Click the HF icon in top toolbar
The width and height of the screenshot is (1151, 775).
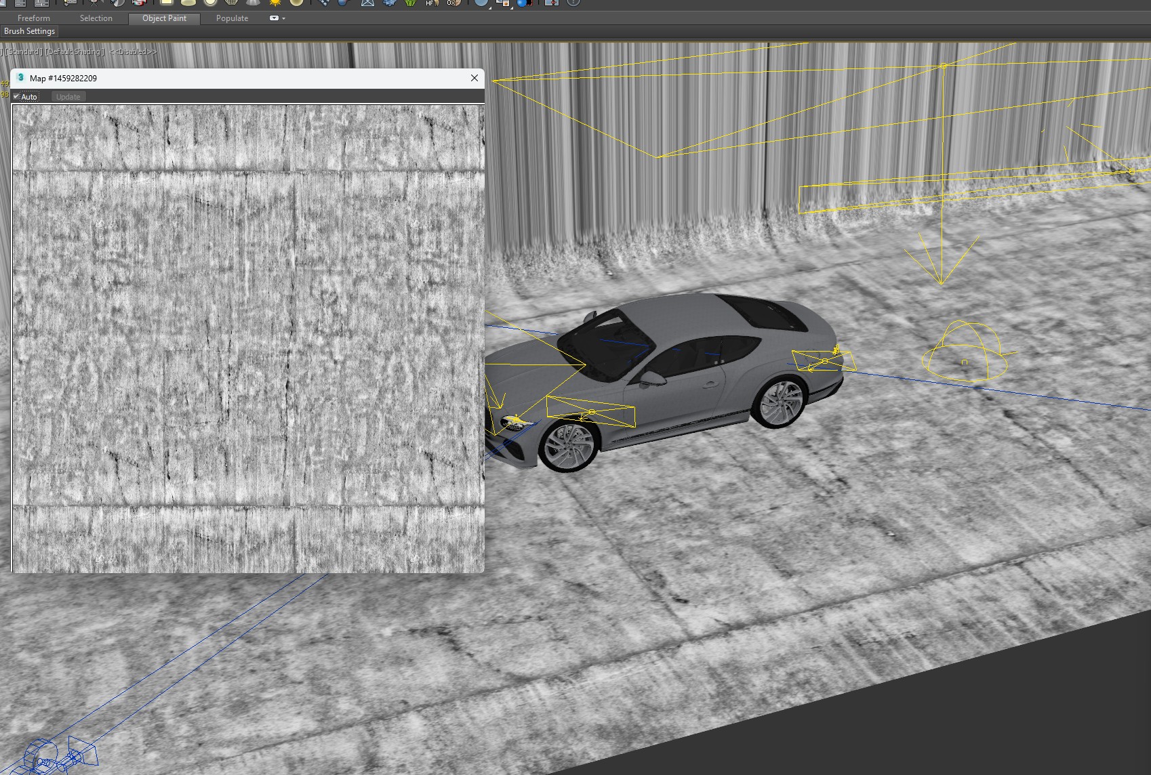click(x=431, y=3)
